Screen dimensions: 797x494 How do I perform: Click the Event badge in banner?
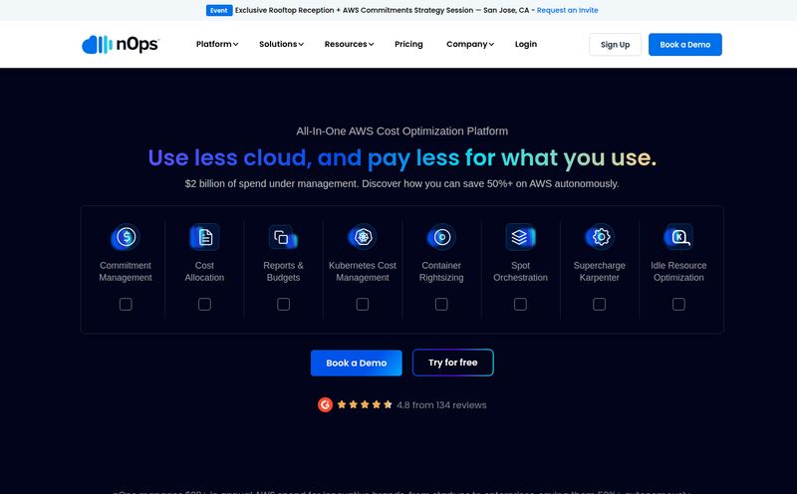pos(219,10)
